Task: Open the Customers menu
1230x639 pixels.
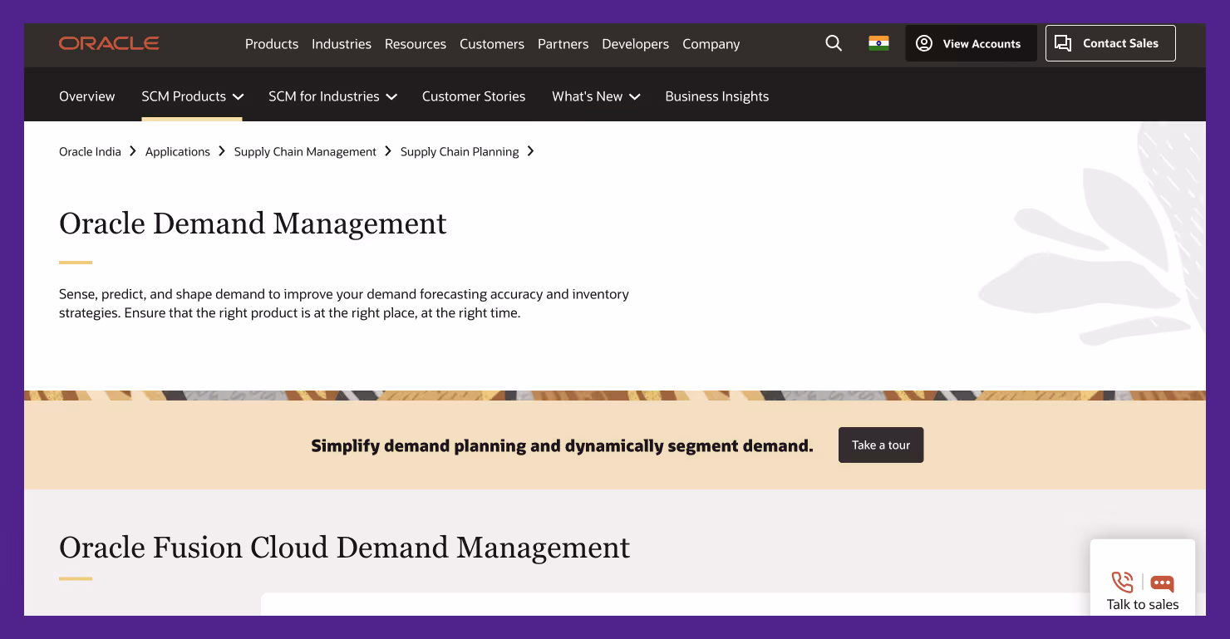Action: coord(492,44)
